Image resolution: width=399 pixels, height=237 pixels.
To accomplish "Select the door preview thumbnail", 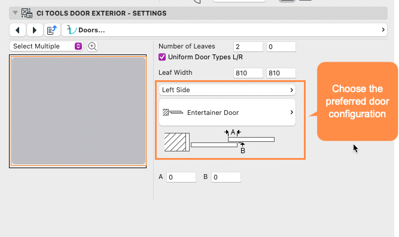I will [x=78, y=111].
